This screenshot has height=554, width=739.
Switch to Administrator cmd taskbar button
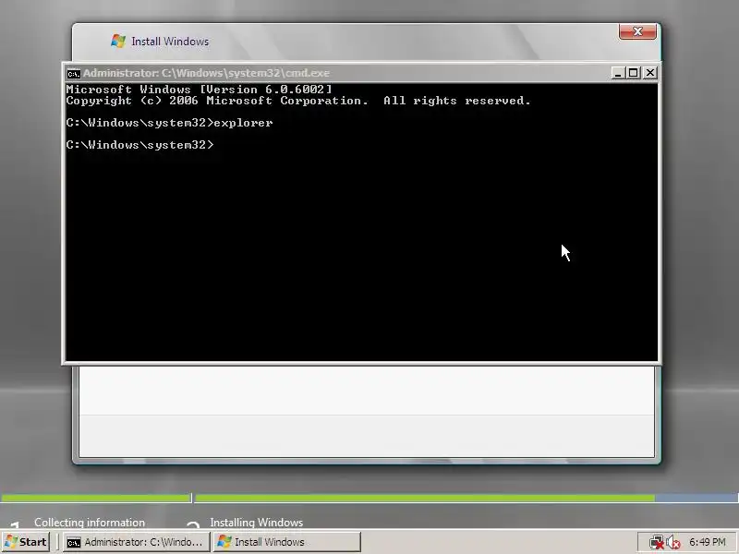tap(136, 542)
